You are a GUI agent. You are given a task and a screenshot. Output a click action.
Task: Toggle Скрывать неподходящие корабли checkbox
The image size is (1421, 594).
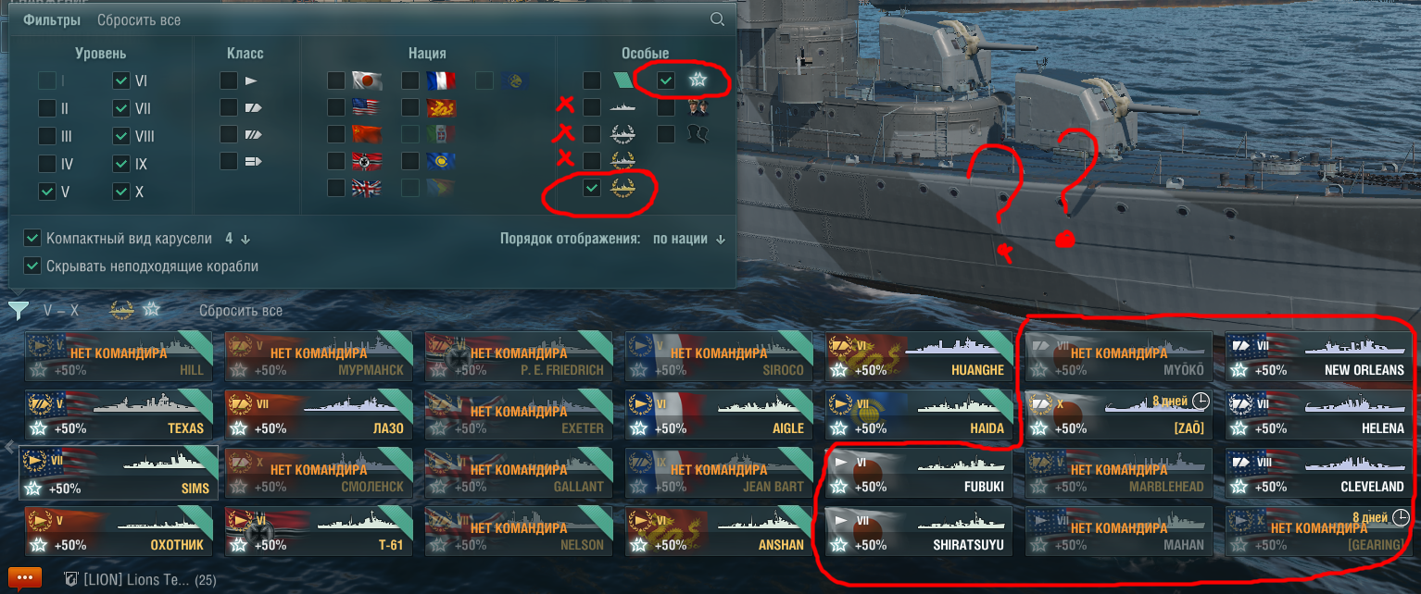point(31,266)
